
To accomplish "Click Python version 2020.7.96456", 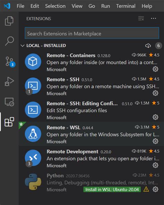I will pyautogui.click(x=78, y=176).
